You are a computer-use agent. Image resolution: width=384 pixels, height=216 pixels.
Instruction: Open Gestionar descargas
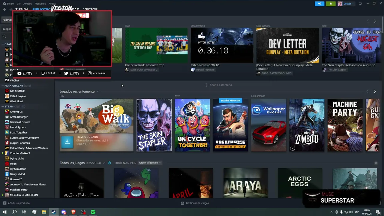click(195, 203)
